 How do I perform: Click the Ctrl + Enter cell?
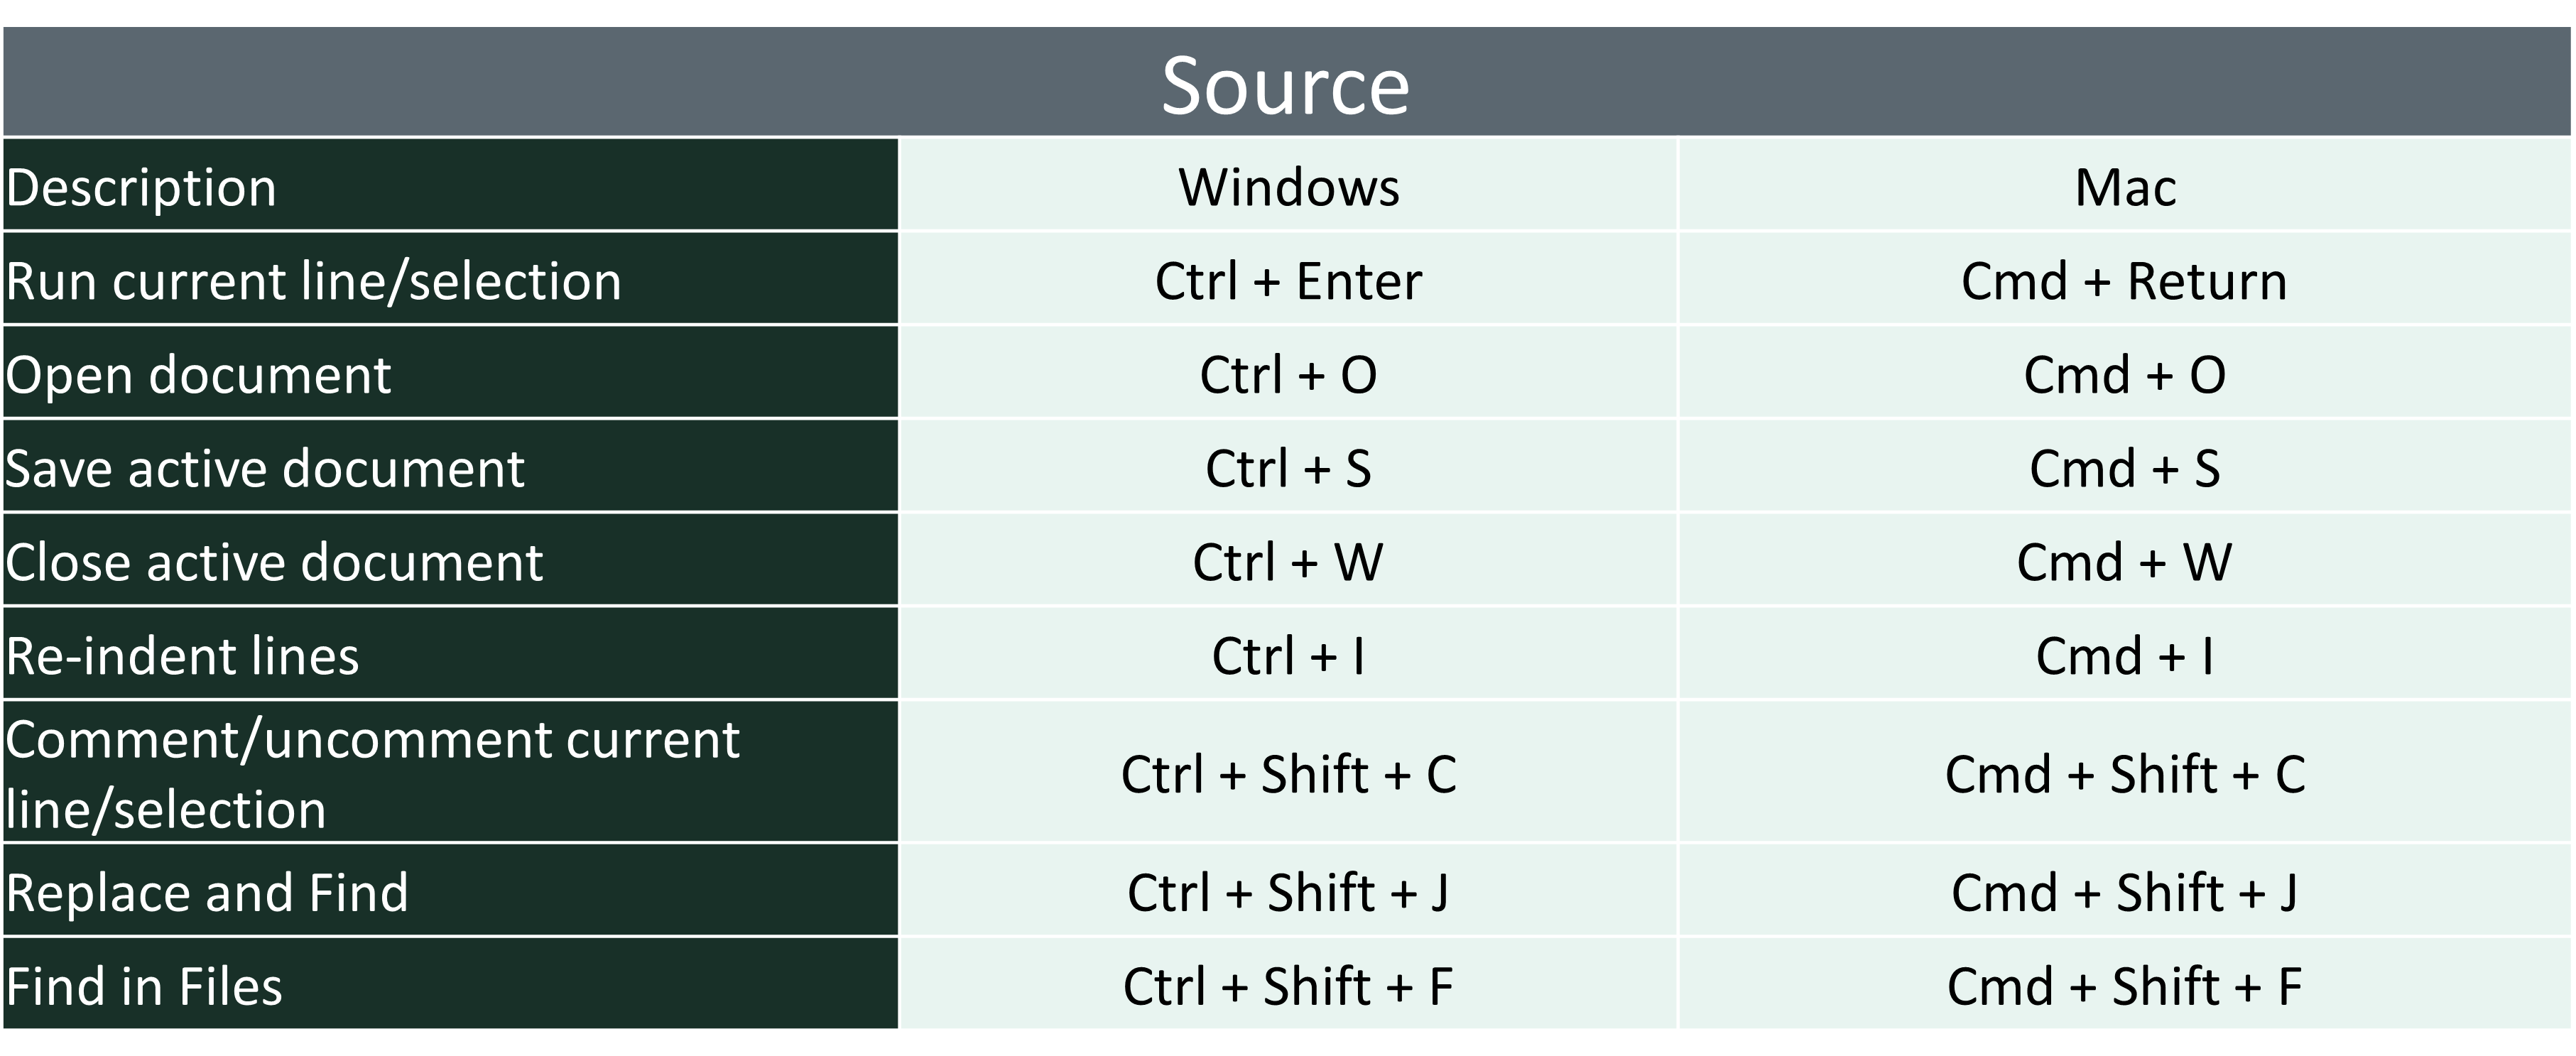(x=1288, y=279)
